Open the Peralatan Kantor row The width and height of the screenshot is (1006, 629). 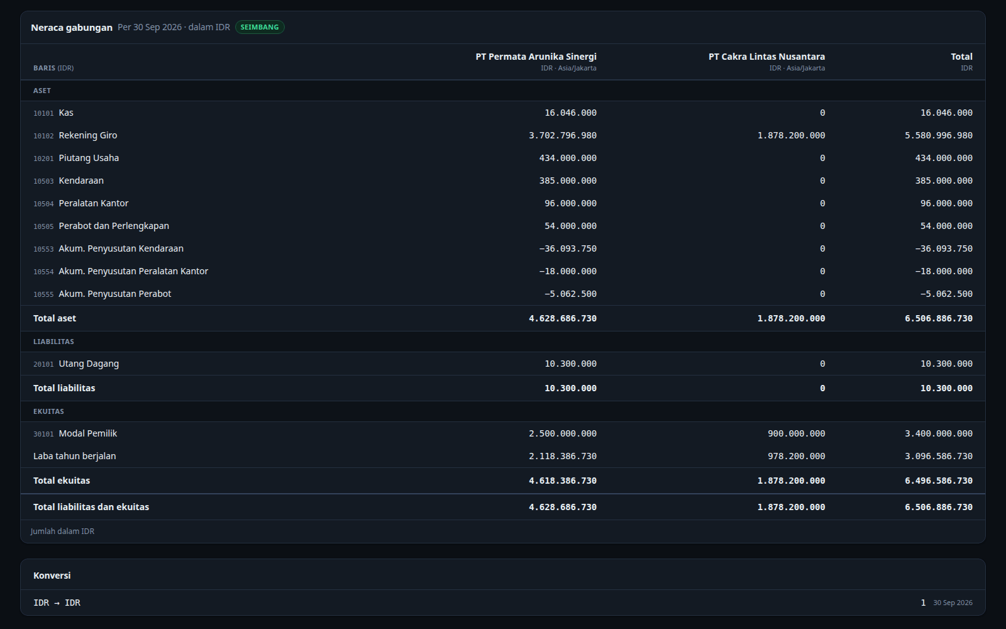pos(503,203)
